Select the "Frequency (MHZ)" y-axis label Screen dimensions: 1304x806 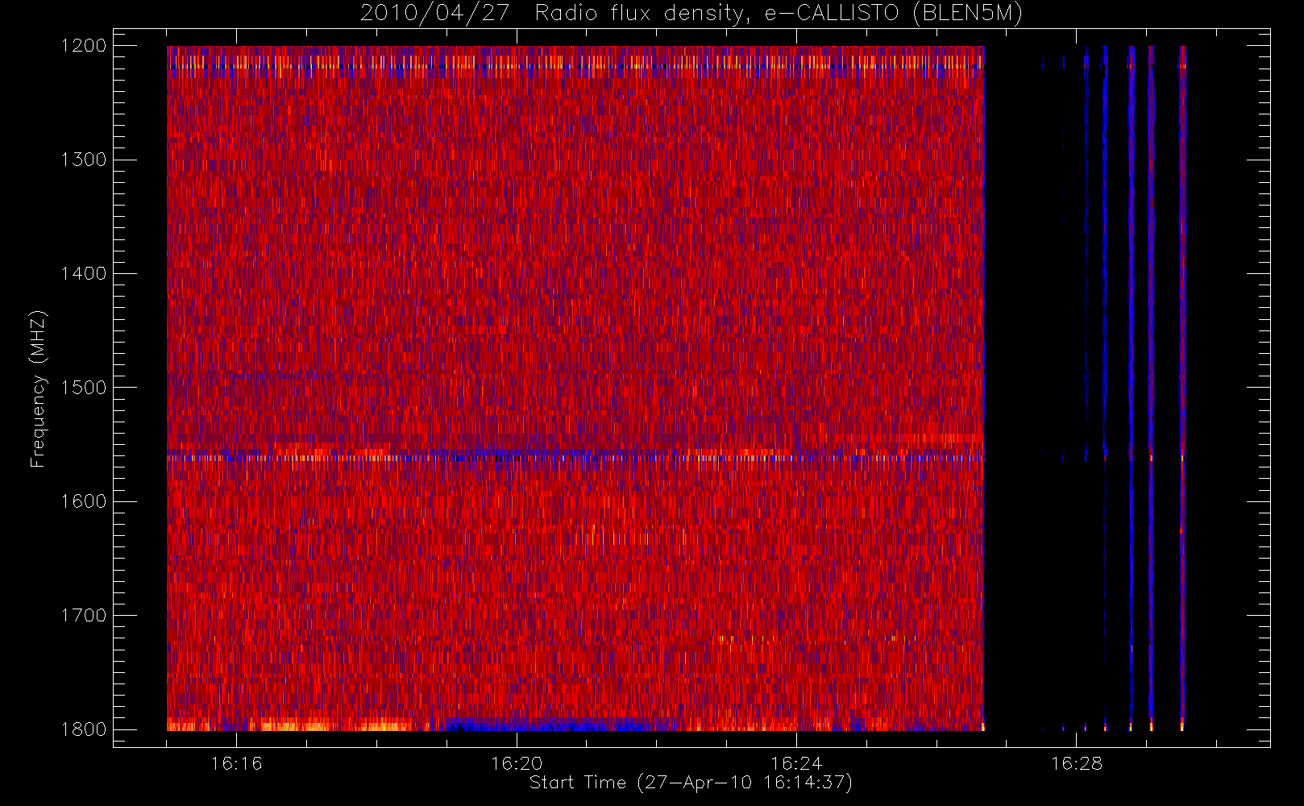point(37,388)
